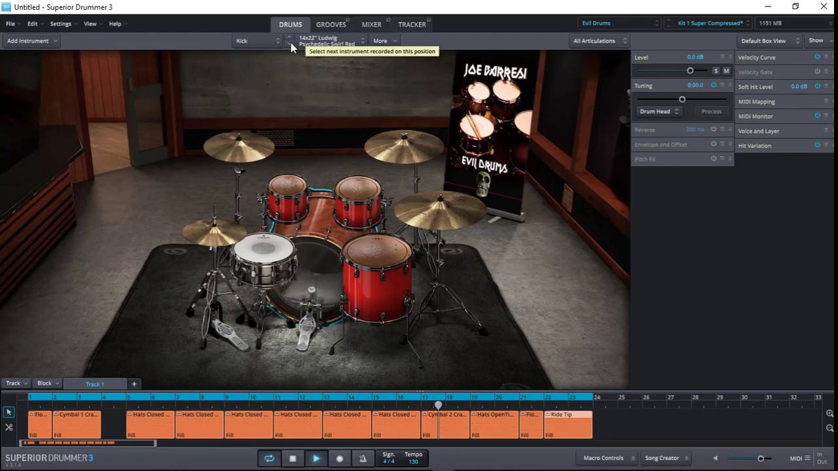Switch to the Mixer tab

pyautogui.click(x=371, y=24)
